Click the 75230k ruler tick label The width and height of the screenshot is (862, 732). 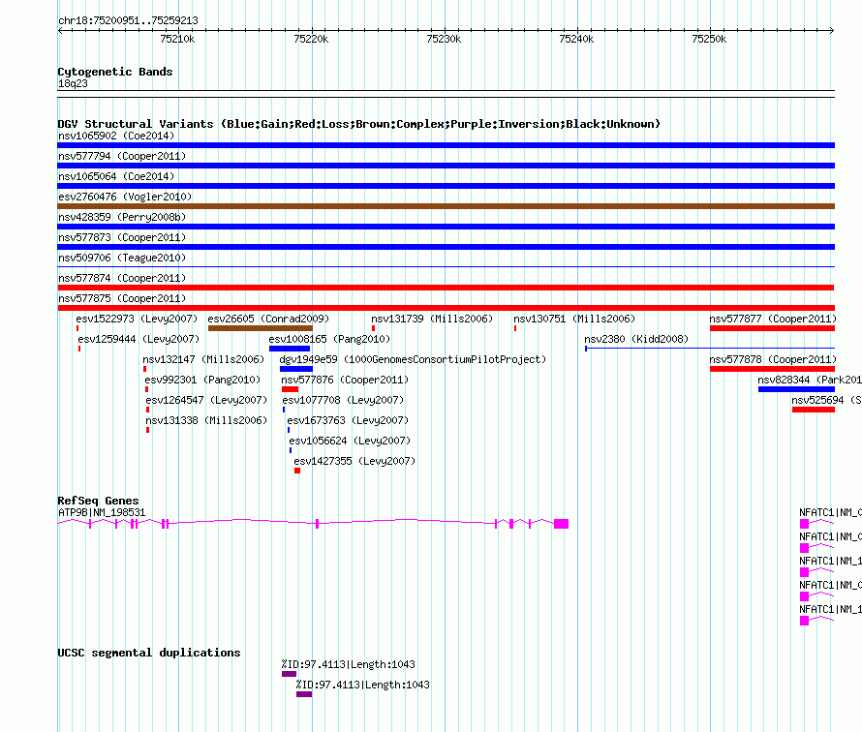[x=444, y=39]
